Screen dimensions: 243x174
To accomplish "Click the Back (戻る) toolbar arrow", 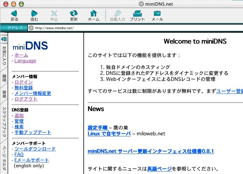I will [x=14, y=14].
